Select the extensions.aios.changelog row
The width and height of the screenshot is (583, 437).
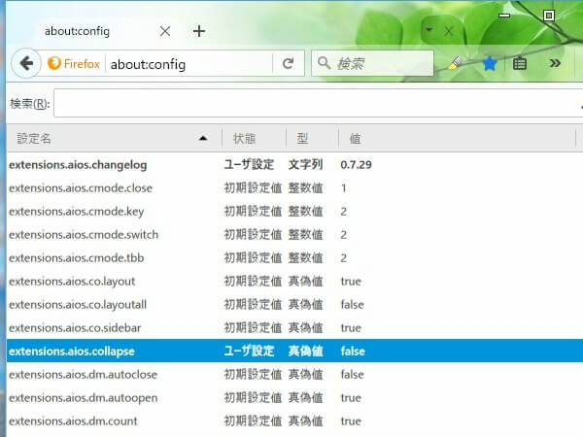[x=294, y=165]
